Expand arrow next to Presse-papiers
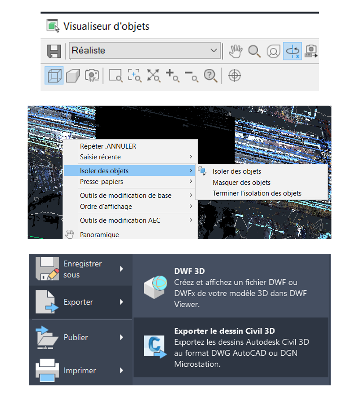The width and height of the screenshot is (348, 397). (x=191, y=181)
